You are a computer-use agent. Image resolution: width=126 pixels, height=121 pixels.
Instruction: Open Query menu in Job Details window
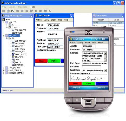pyautogui.click(x=46, y=20)
